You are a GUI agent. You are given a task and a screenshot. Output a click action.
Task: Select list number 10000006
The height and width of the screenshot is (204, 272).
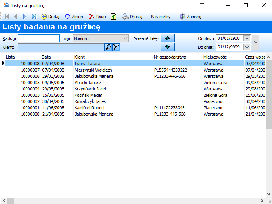point(30,76)
